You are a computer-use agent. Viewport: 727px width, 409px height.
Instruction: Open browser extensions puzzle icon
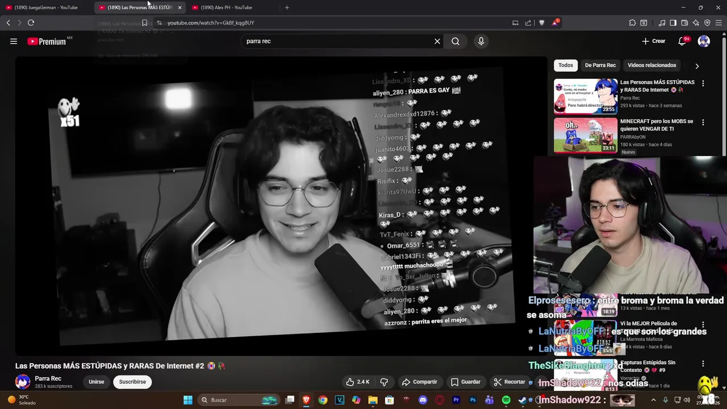click(632, 23)
